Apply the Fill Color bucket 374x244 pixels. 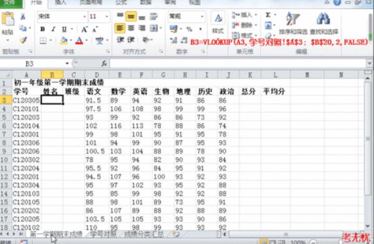64,40
